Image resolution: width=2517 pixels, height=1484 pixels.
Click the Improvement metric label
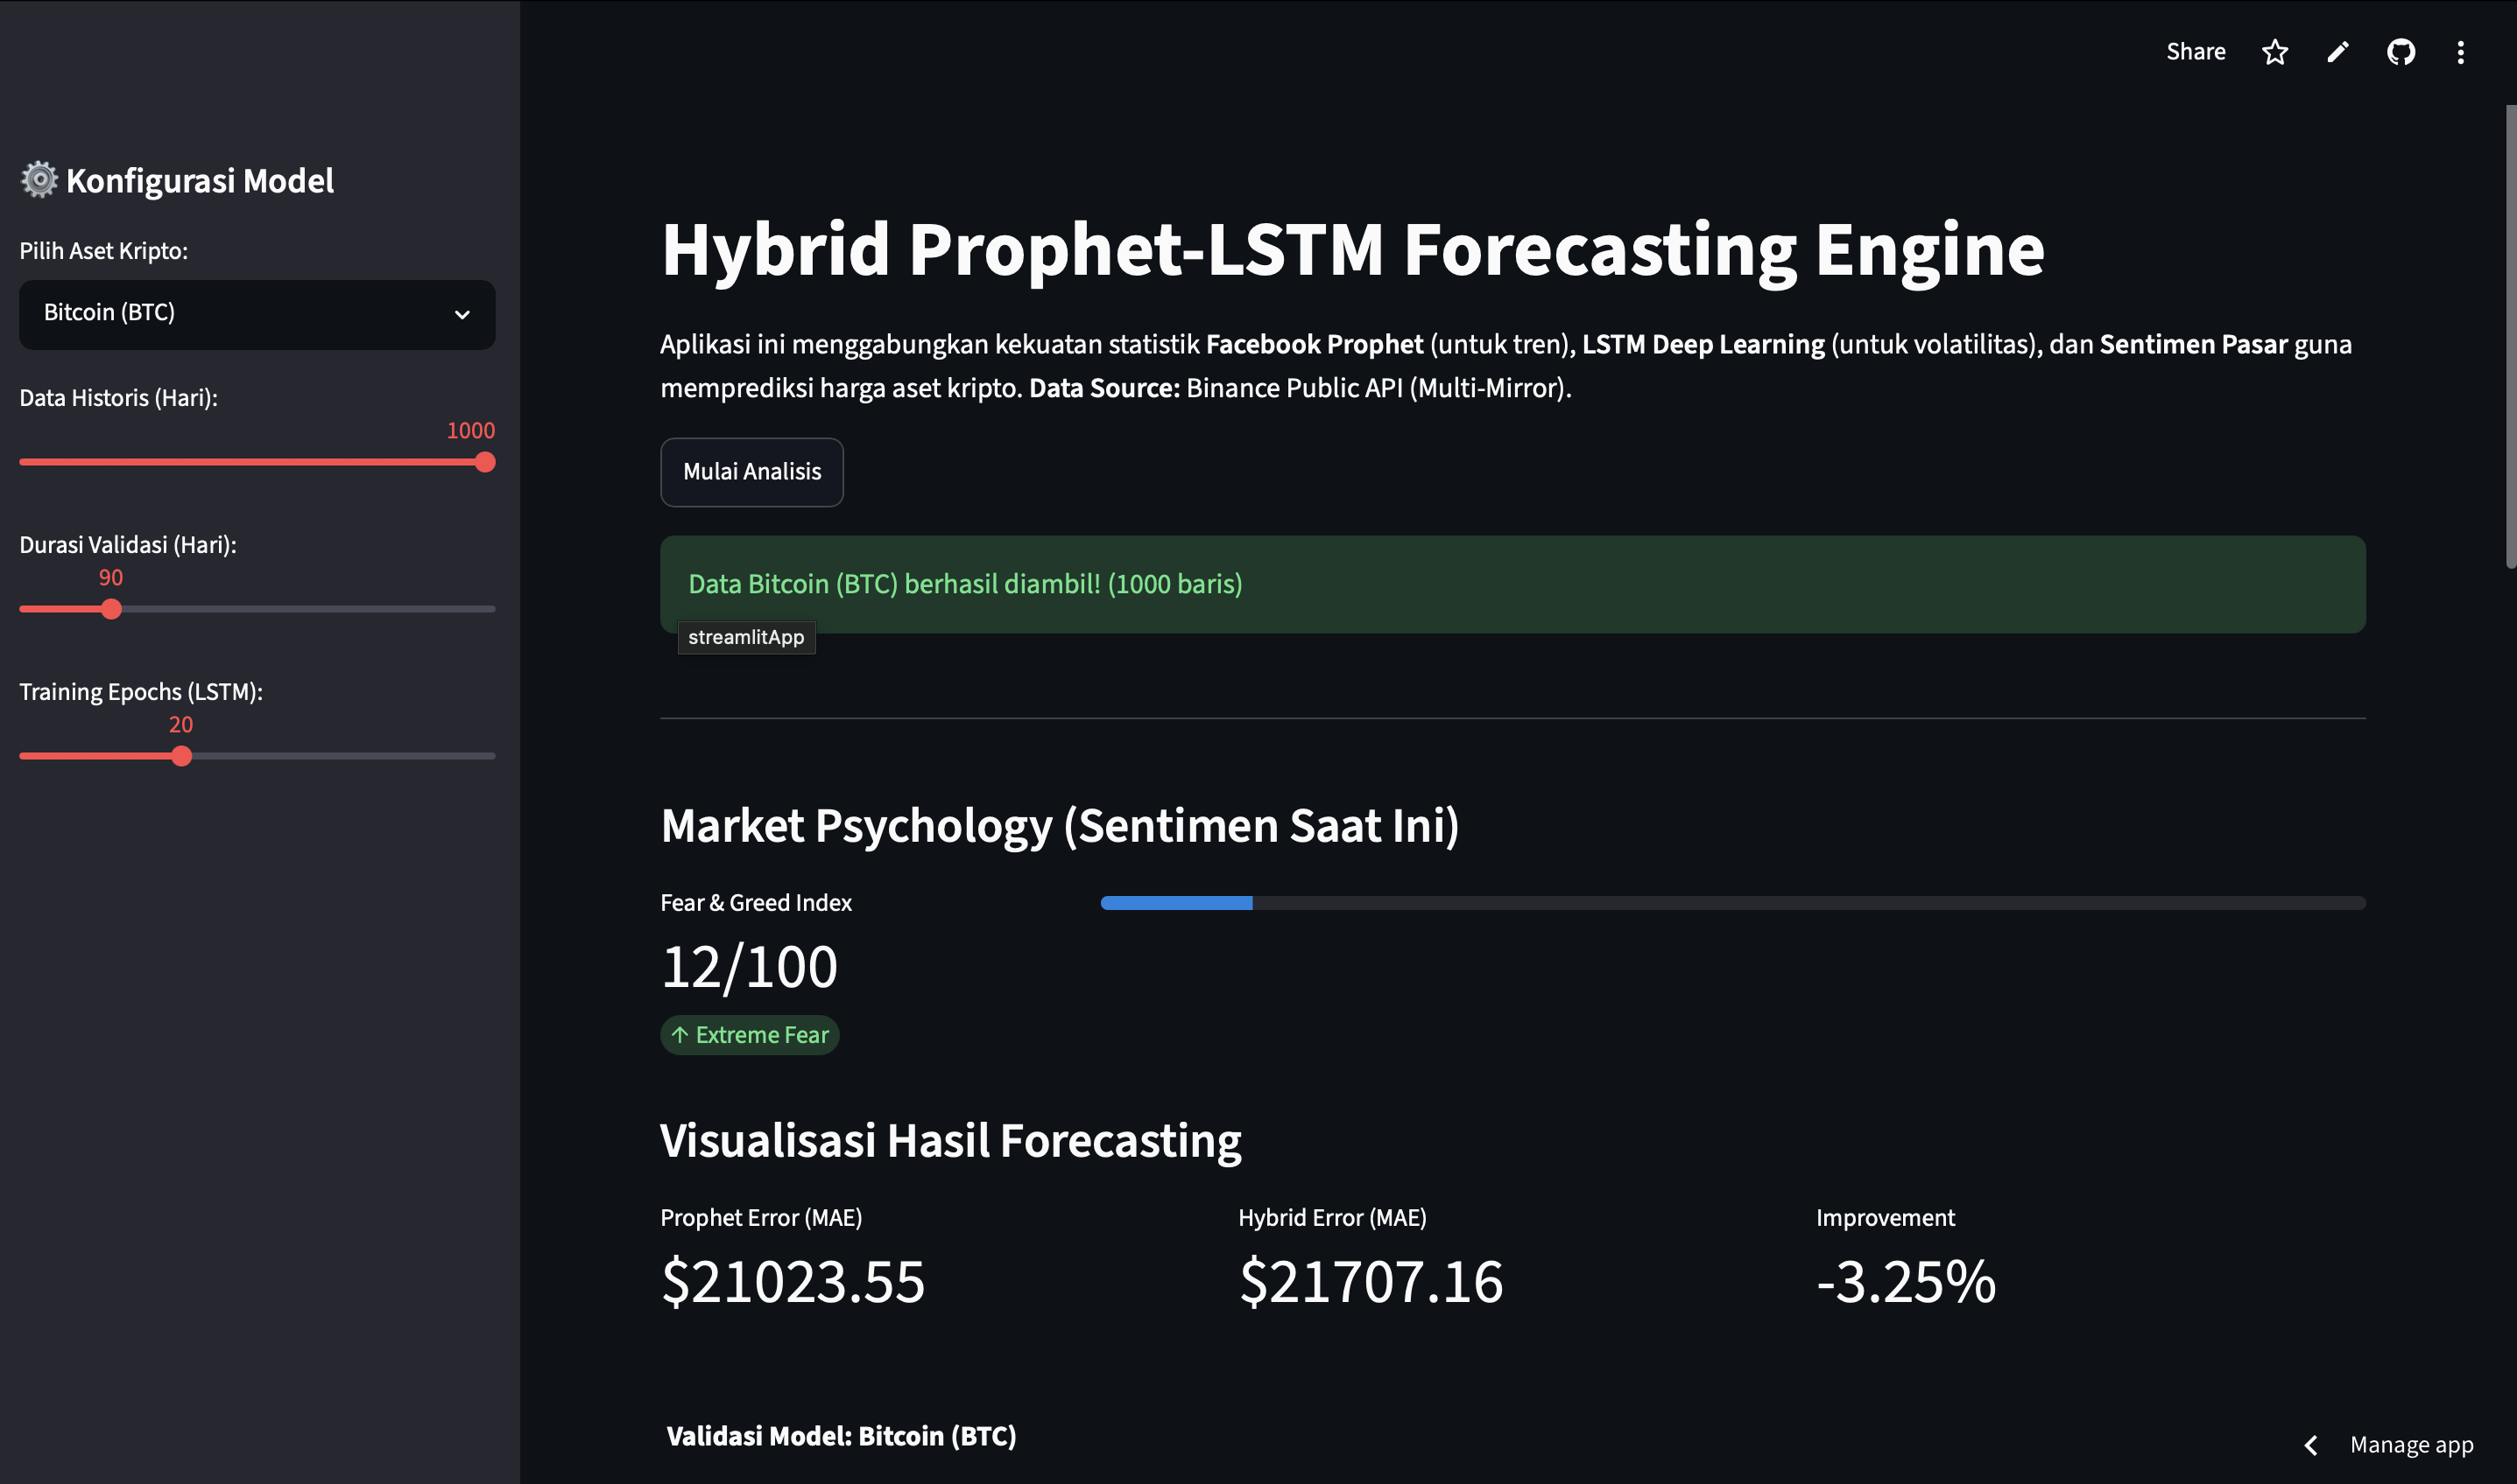tap(1886, 1218)
